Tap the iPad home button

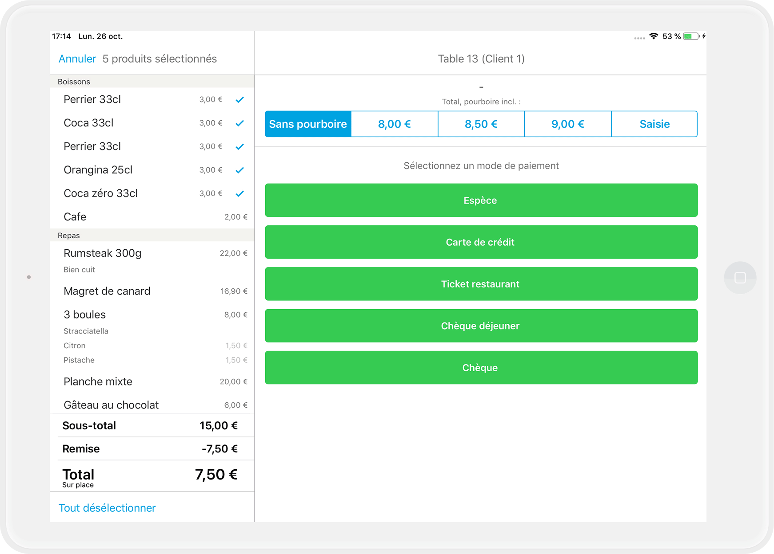coord(740,278)
